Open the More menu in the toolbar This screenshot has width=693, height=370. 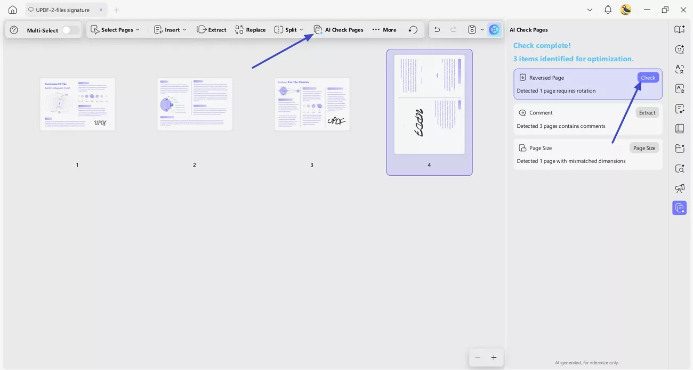(x=384, y=29)
